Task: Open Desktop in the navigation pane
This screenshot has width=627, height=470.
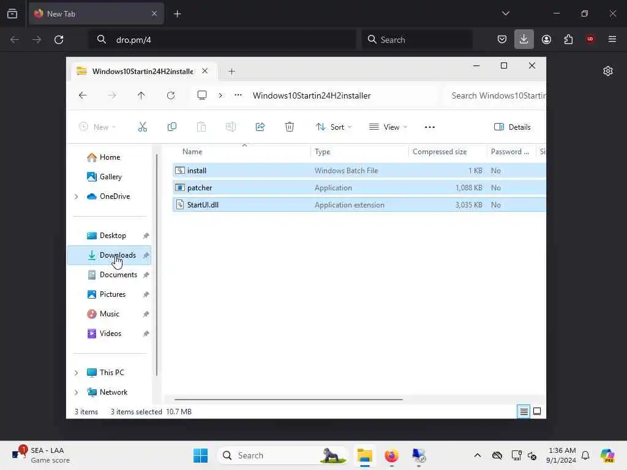Action: tap(109, 236)
